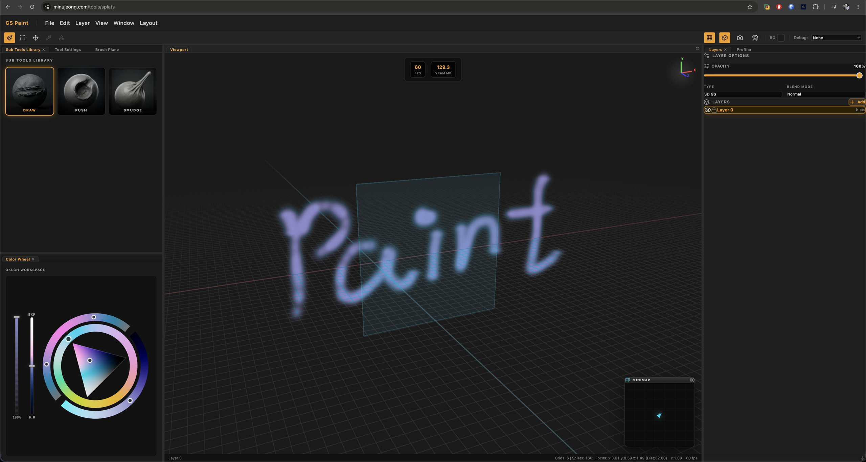This screenshot has height=462, width=866.
Task: Hide Layer 0 with the eye icon
Action: [x=707, y=110]
